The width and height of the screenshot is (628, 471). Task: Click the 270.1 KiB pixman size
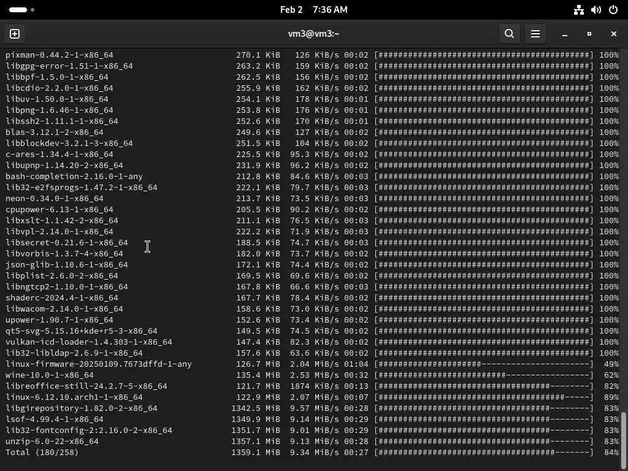coord(258,55)
